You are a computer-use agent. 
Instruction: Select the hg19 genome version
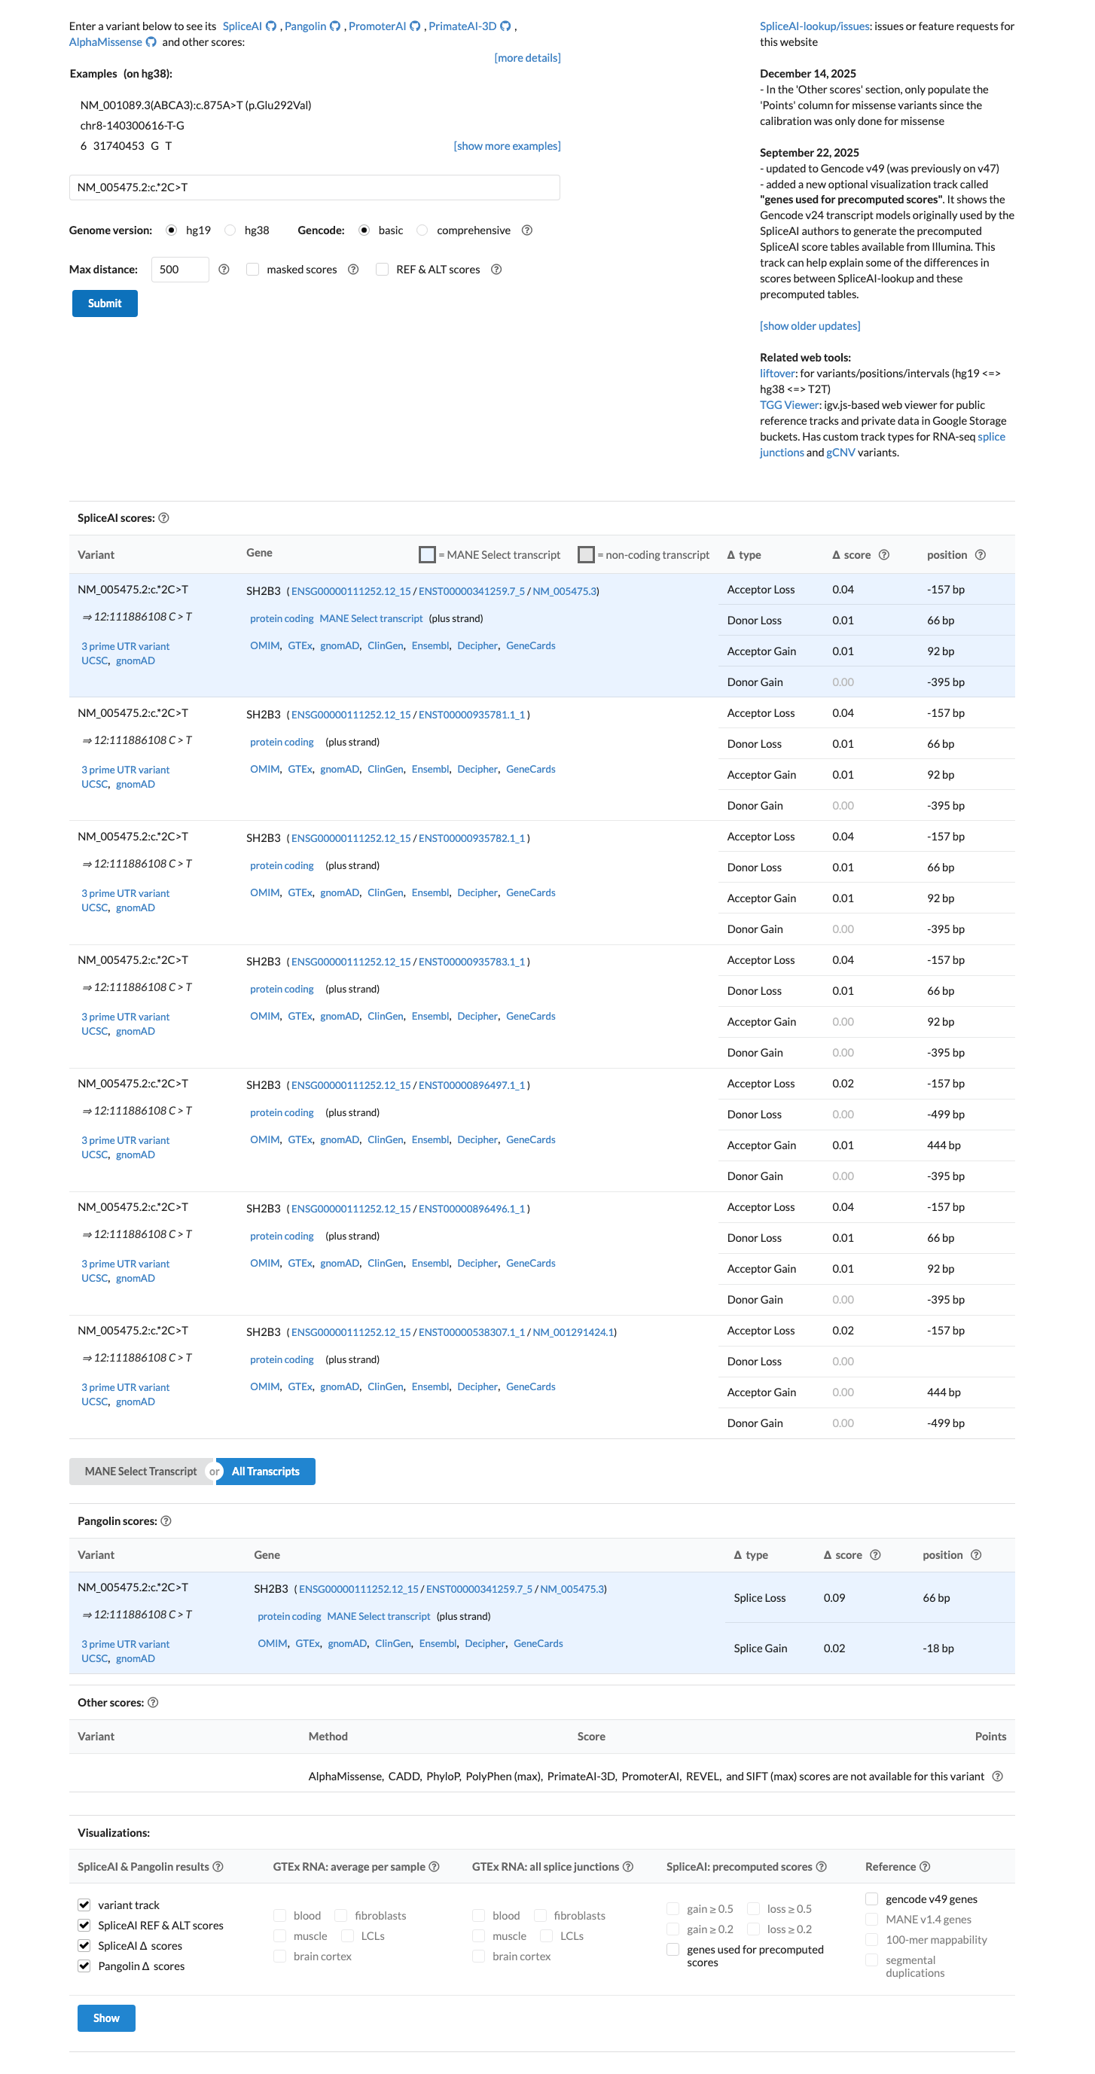click(x=172, y=230)
